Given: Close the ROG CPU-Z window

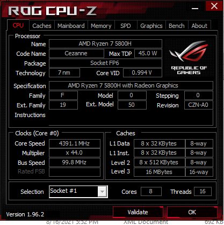Looking at the screenshot, I should click(x=214, y=6).
